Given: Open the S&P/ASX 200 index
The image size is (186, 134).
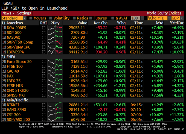Looking at the screenshot, I should pos(18,119).
